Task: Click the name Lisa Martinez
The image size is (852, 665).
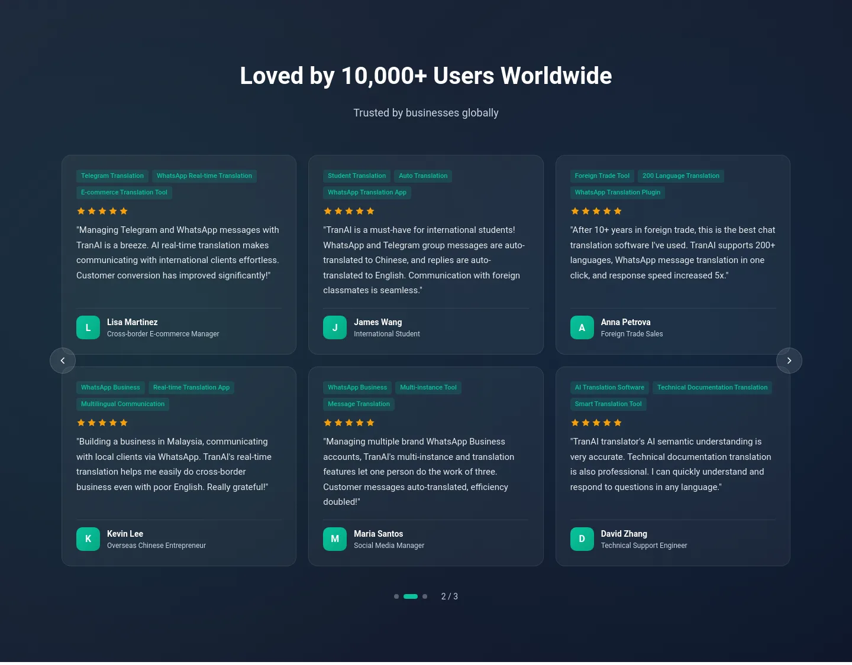Action: [133, 322]
